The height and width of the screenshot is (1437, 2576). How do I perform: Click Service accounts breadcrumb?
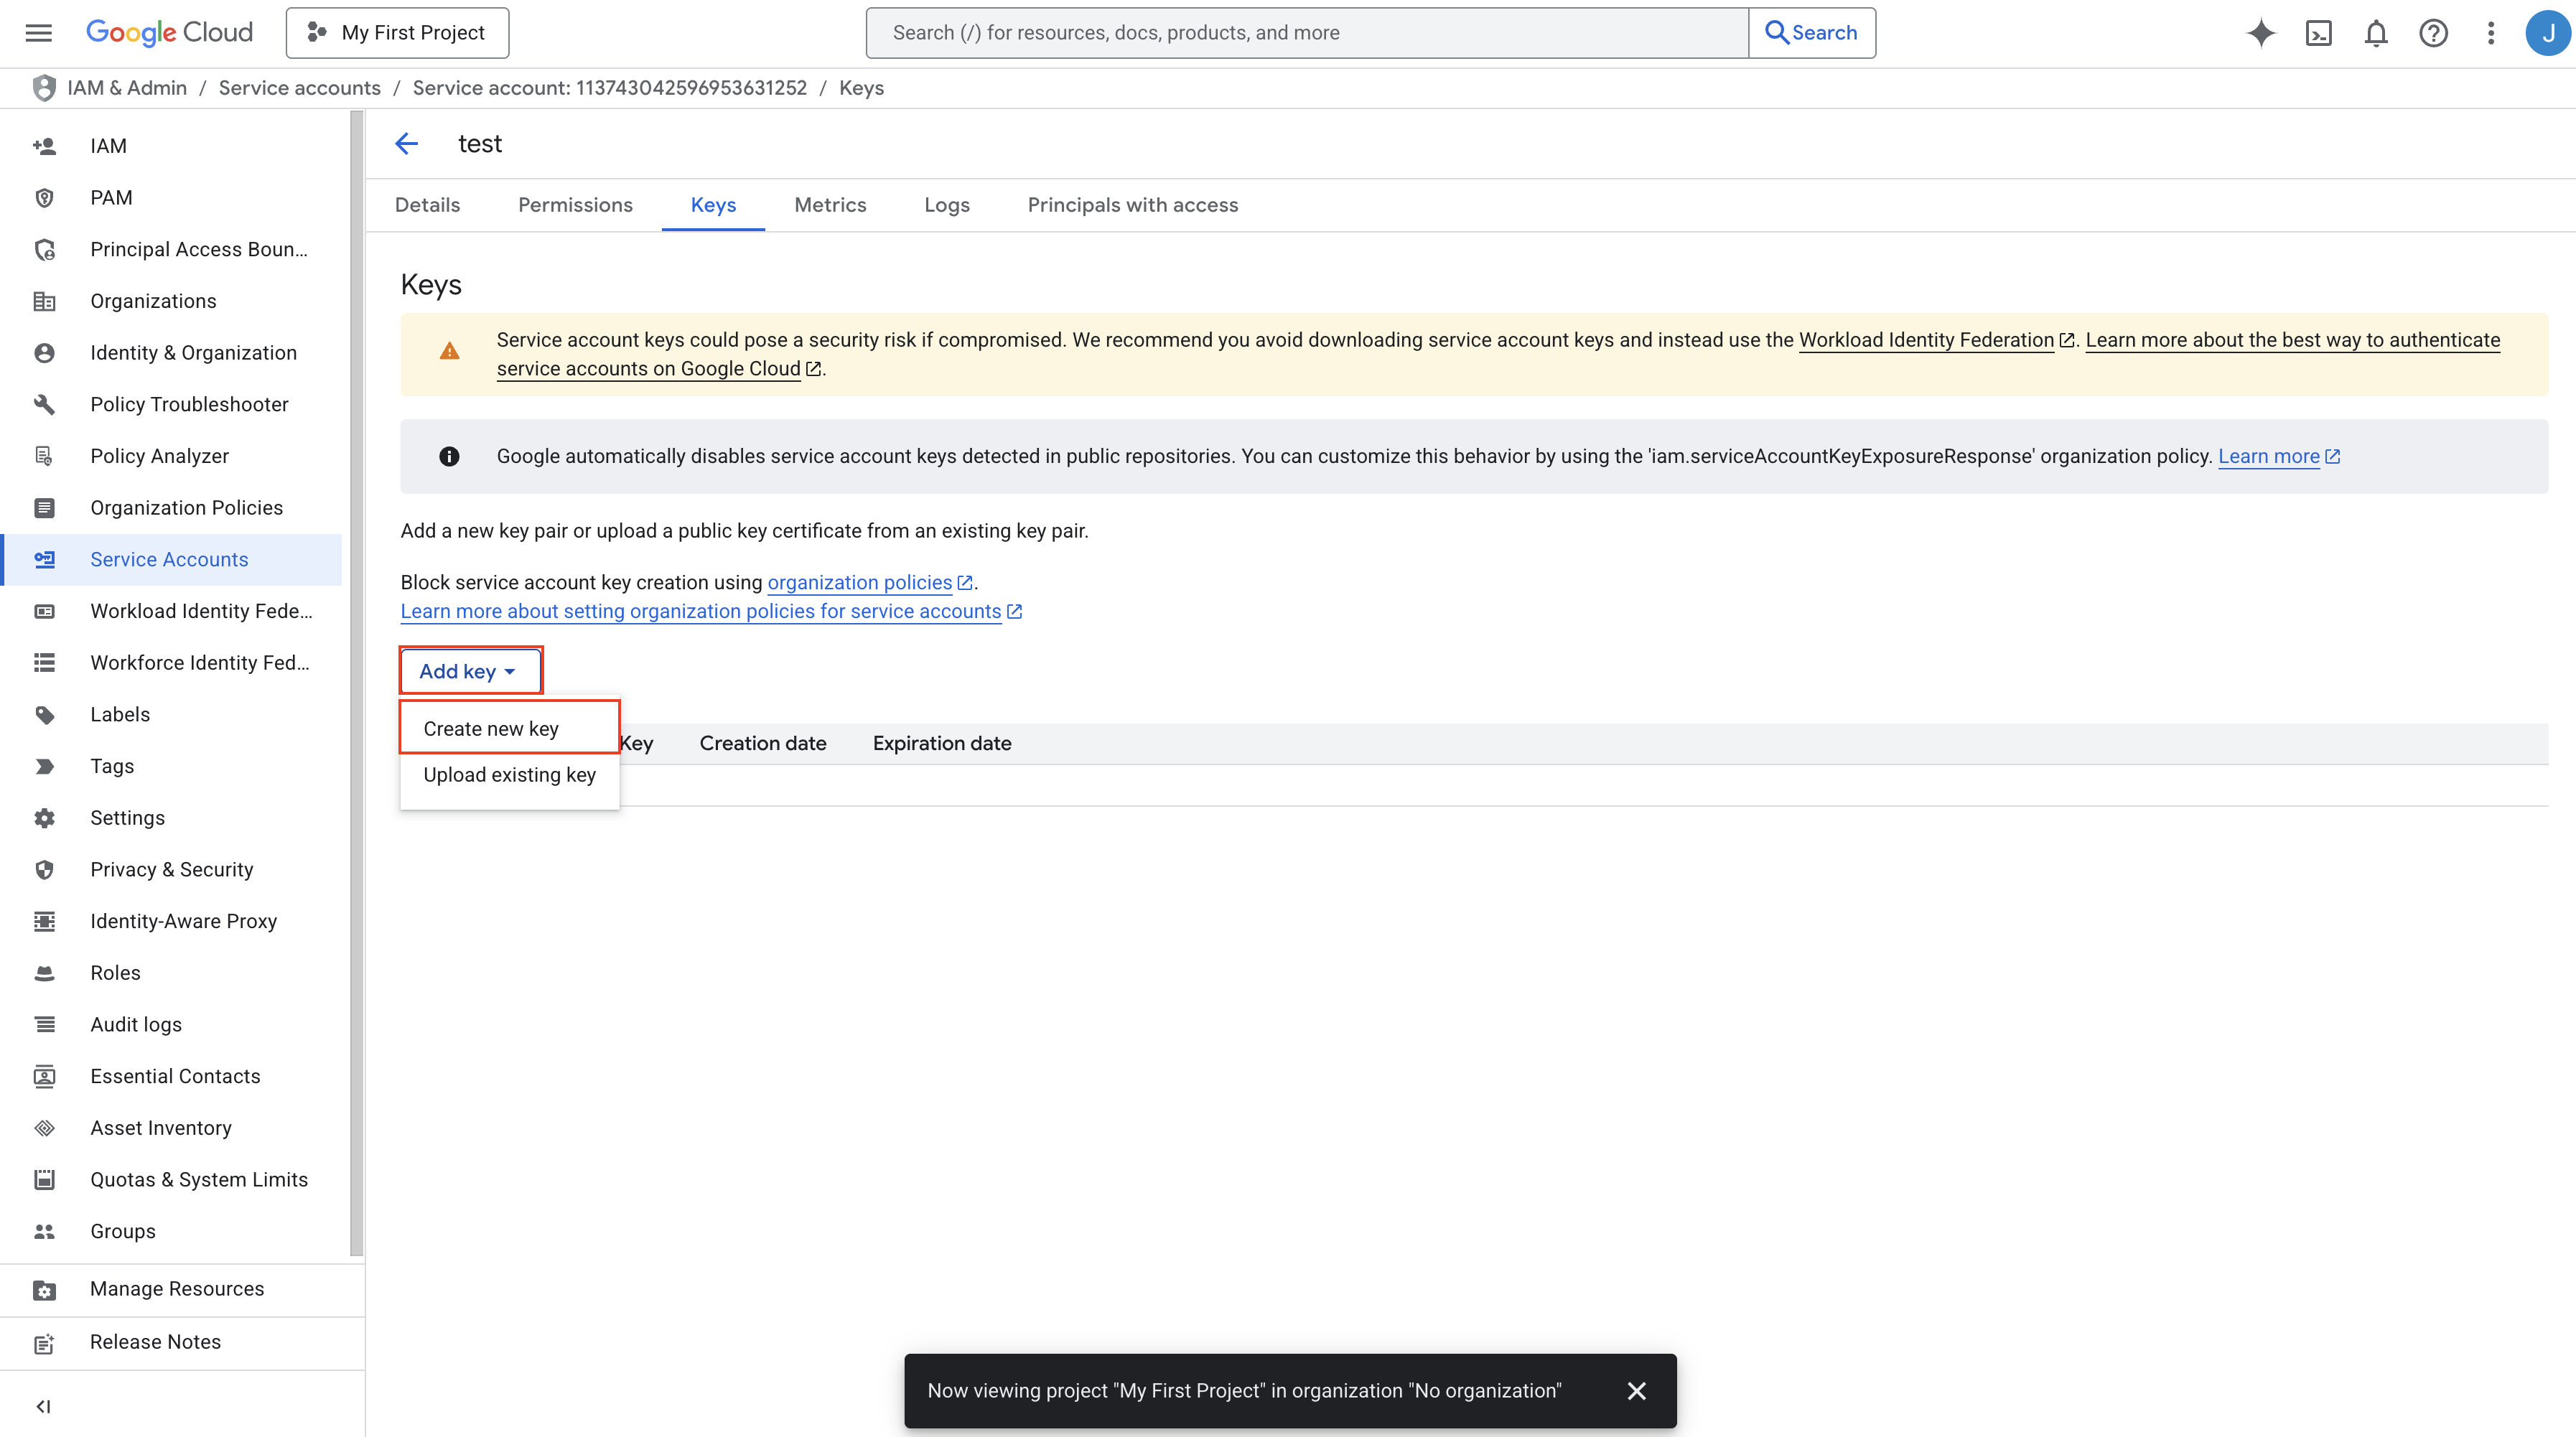299,88
